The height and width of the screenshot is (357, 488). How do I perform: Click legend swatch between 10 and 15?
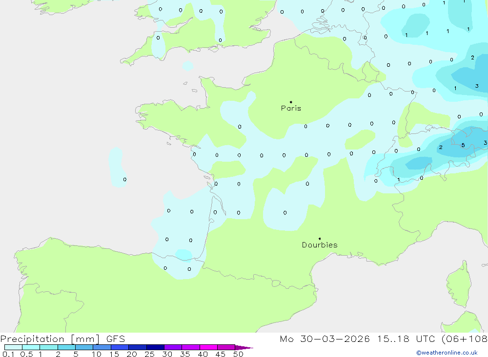point(102,347)
